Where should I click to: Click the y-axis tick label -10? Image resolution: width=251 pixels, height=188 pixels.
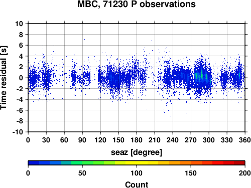point(18,132)
